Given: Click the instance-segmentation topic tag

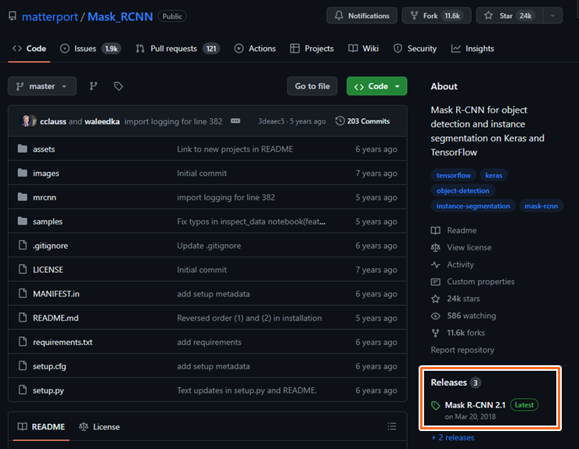Looking at the screenshot, I should 473,206.
